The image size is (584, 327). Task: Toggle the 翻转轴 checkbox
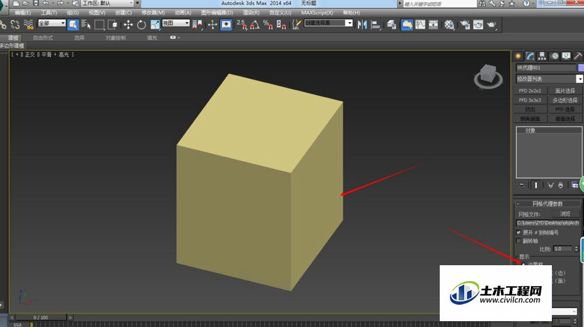coord(519,241)
